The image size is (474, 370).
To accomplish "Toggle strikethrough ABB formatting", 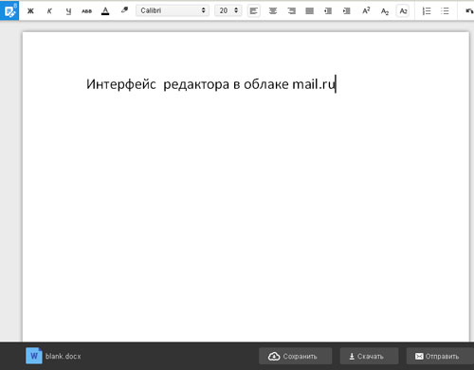I will tap(86, 11).
